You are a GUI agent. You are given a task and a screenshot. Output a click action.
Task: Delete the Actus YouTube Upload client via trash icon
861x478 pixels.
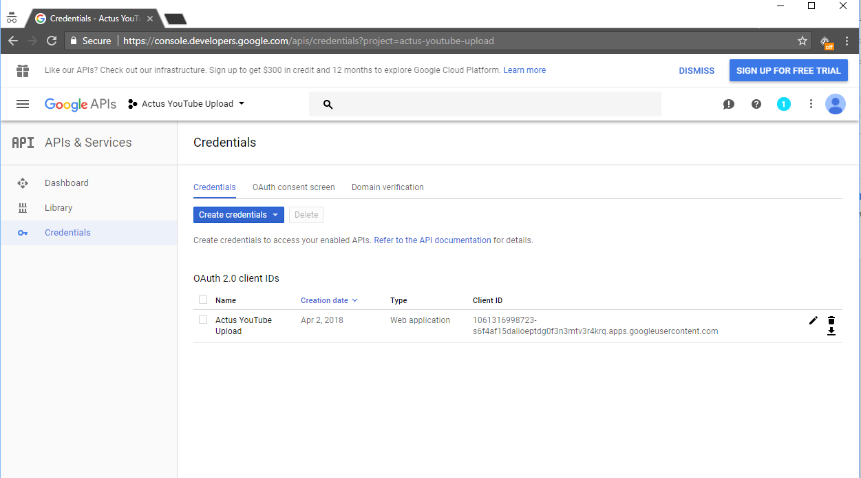pyautogui.click(x=831, y=320)
